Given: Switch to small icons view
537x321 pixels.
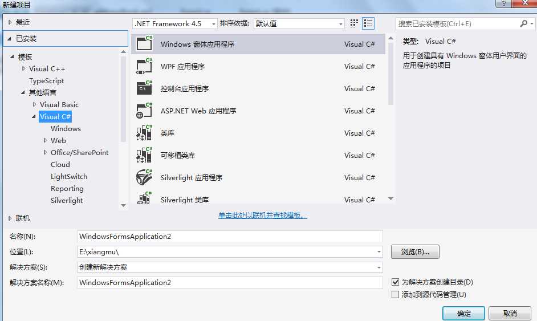Looking at the screenshot, I should point(354,23).
